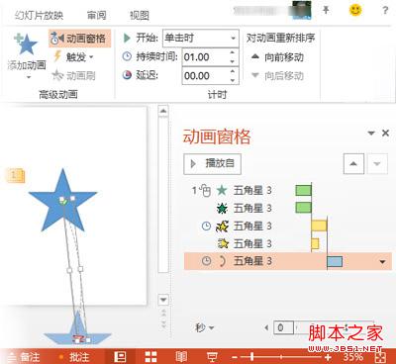This screenshot has width=396, height=364.
Task: Decrease the 持续时间 duration value
Action: 233,61
